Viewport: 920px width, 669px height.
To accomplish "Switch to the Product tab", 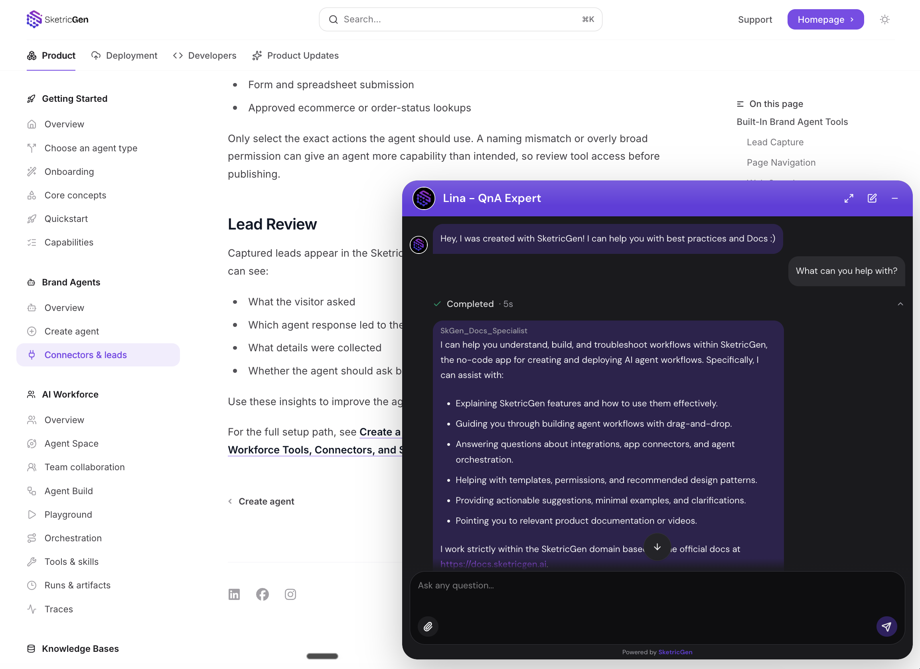I will 51,55.
